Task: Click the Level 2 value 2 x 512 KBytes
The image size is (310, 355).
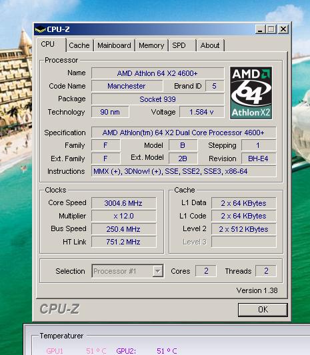Action: pyautogui.click(x=244, y=229)
